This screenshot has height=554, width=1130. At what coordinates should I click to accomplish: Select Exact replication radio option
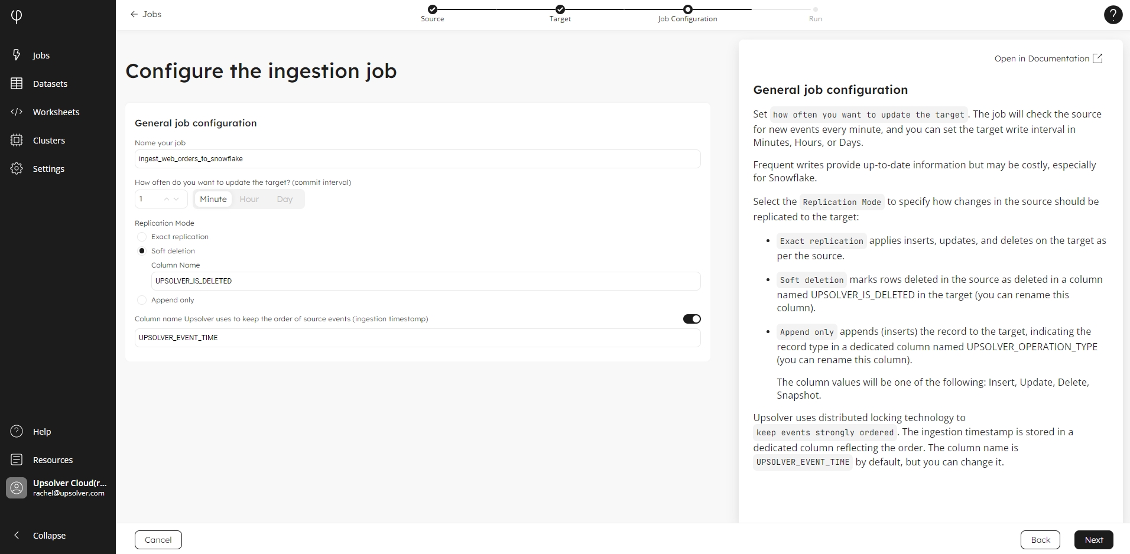[142, 237]
